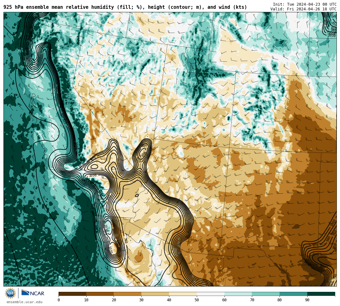Click the 70-80 teal colorbar segment
This screenshot has height=306, width=340.
tap(266, 294)
